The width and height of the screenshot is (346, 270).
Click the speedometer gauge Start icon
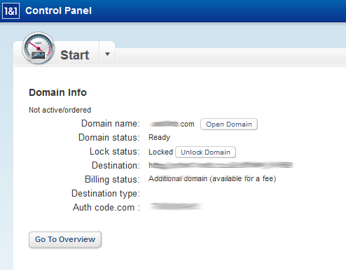click(x=39, y=48)
